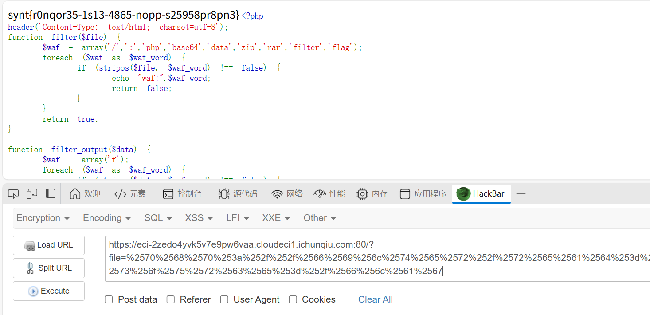The image size is (650, 315).
Task: Open the 内存 memory tab
Action: [x=372, y=194]
